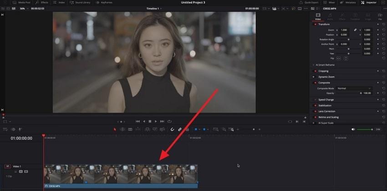The height and width of the screenshot is (191, 387).
Task: Open the Mixer panel
Action: click(330, 2)
